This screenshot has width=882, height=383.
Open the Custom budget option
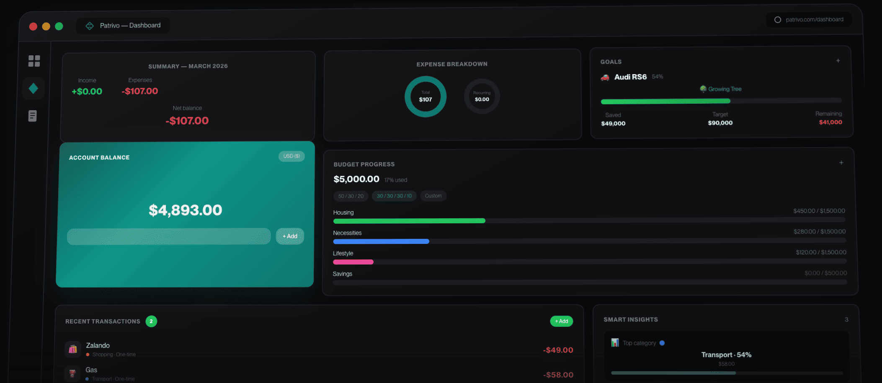coord(433,196)
